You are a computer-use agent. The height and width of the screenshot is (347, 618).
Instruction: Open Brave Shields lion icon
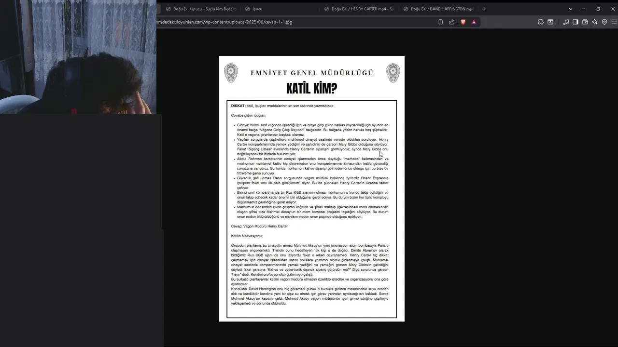(x=463, y=22)
